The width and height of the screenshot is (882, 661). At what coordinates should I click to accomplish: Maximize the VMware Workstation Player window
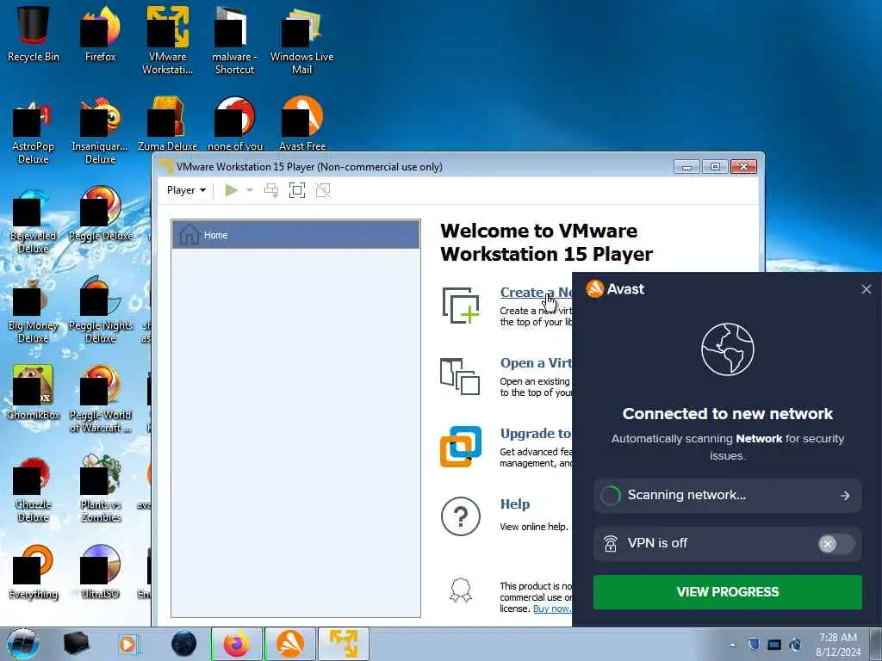click(715, 167)
